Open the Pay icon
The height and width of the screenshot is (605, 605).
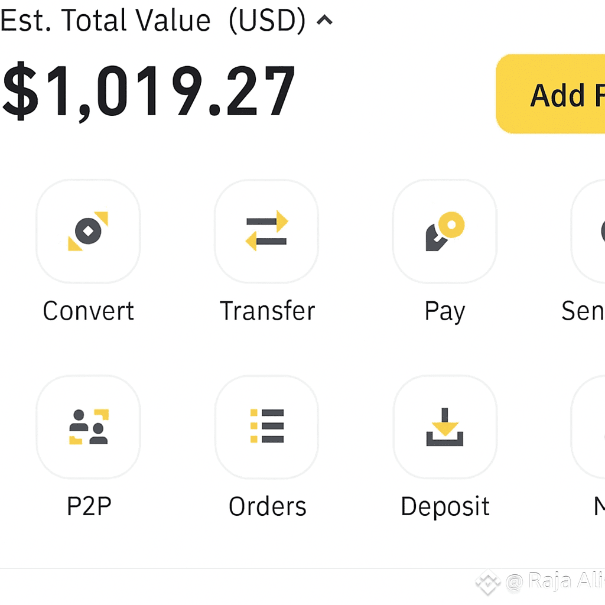(444, 232)
